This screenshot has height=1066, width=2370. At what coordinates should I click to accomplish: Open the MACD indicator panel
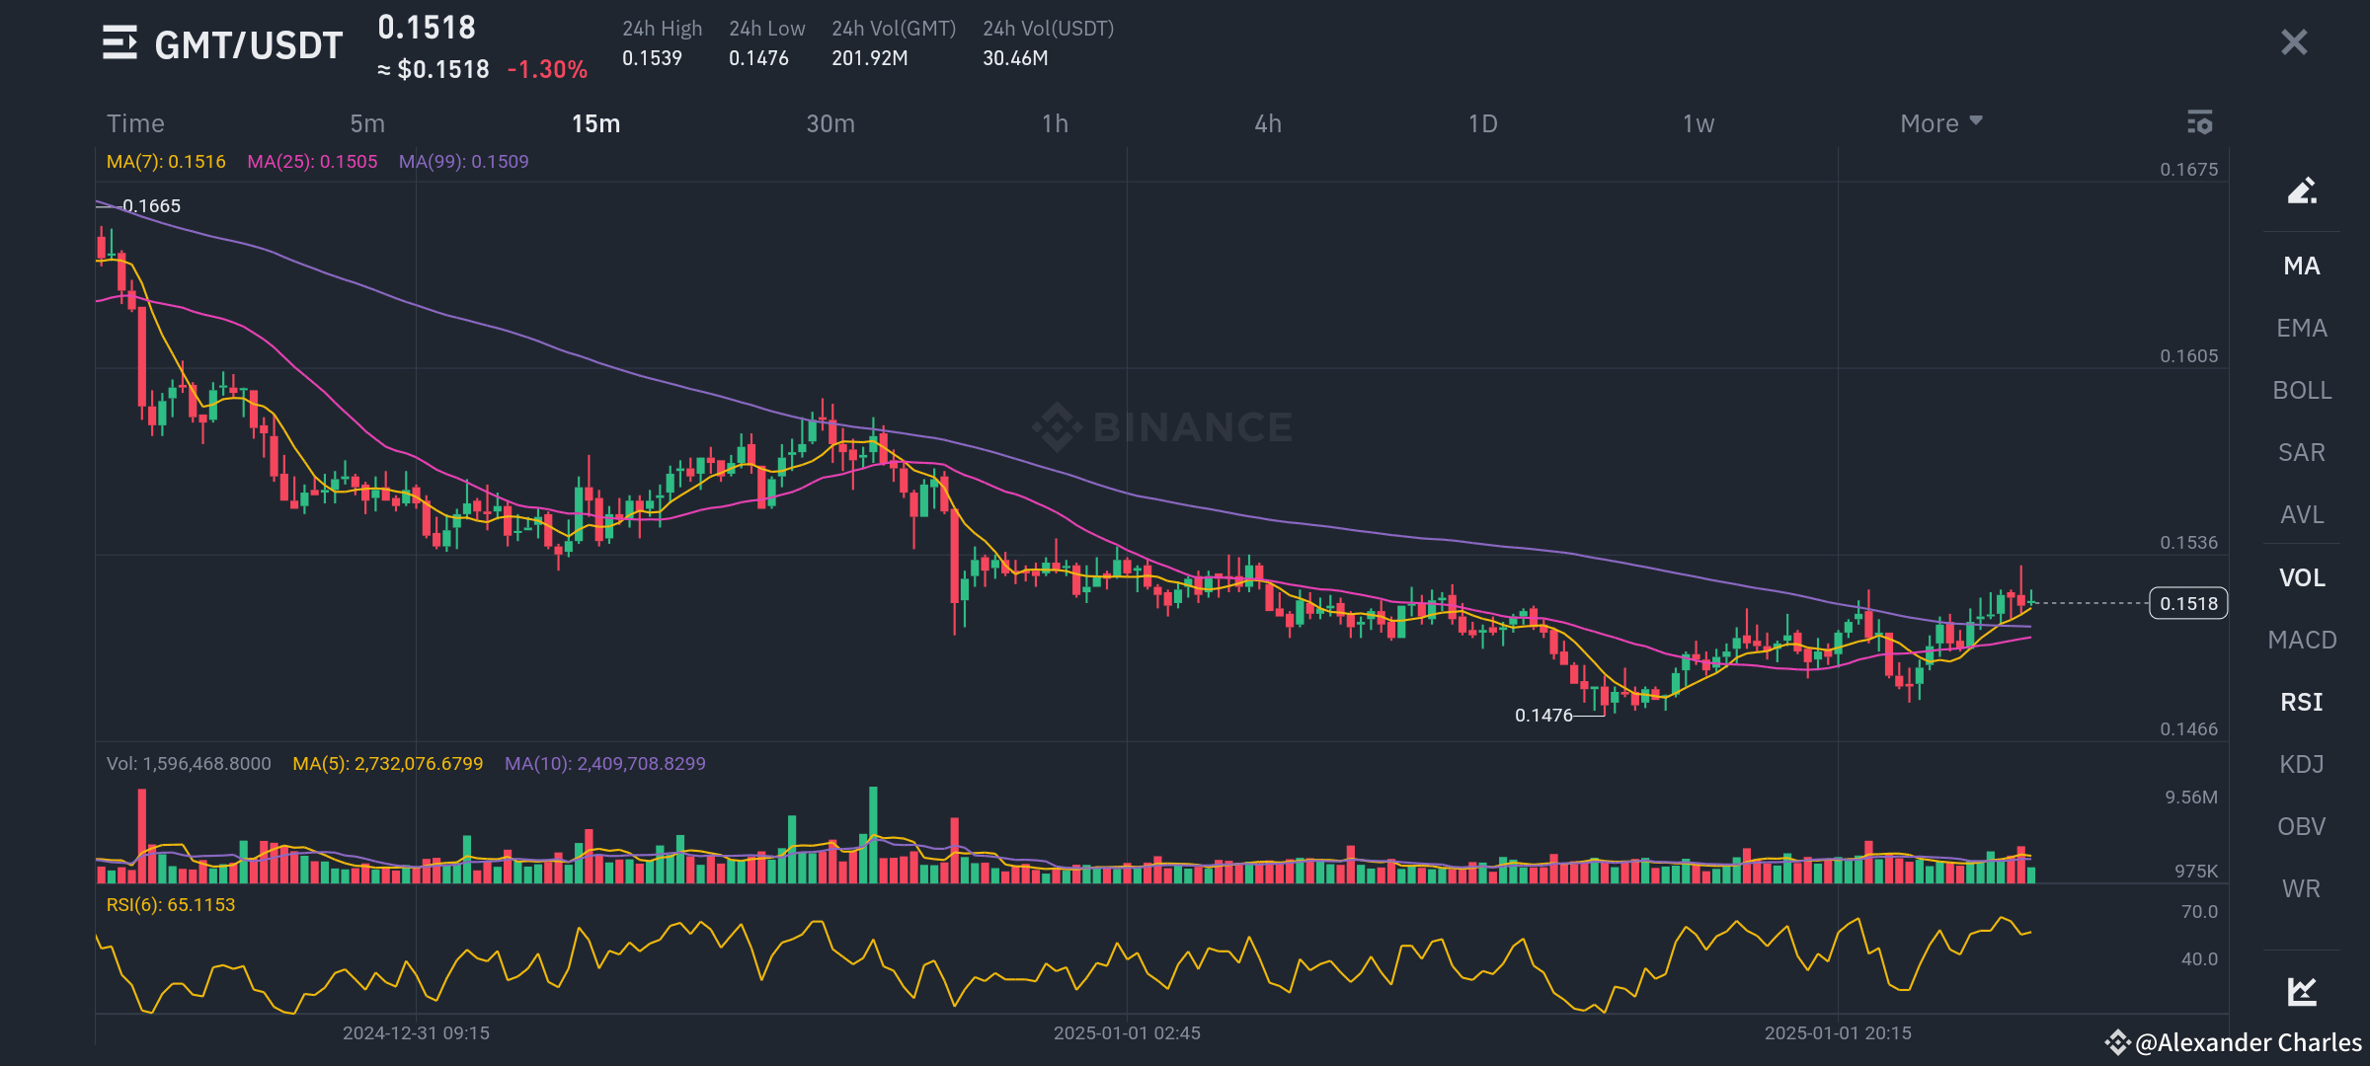click(x=2301, y=640)
